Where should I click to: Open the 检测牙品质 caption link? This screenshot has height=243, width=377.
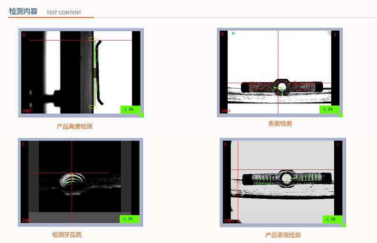tap(70, 235)
